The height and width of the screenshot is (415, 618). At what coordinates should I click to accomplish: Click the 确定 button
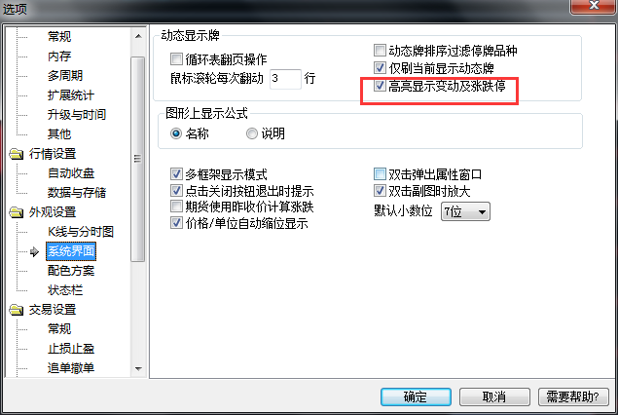pos(416,396)
